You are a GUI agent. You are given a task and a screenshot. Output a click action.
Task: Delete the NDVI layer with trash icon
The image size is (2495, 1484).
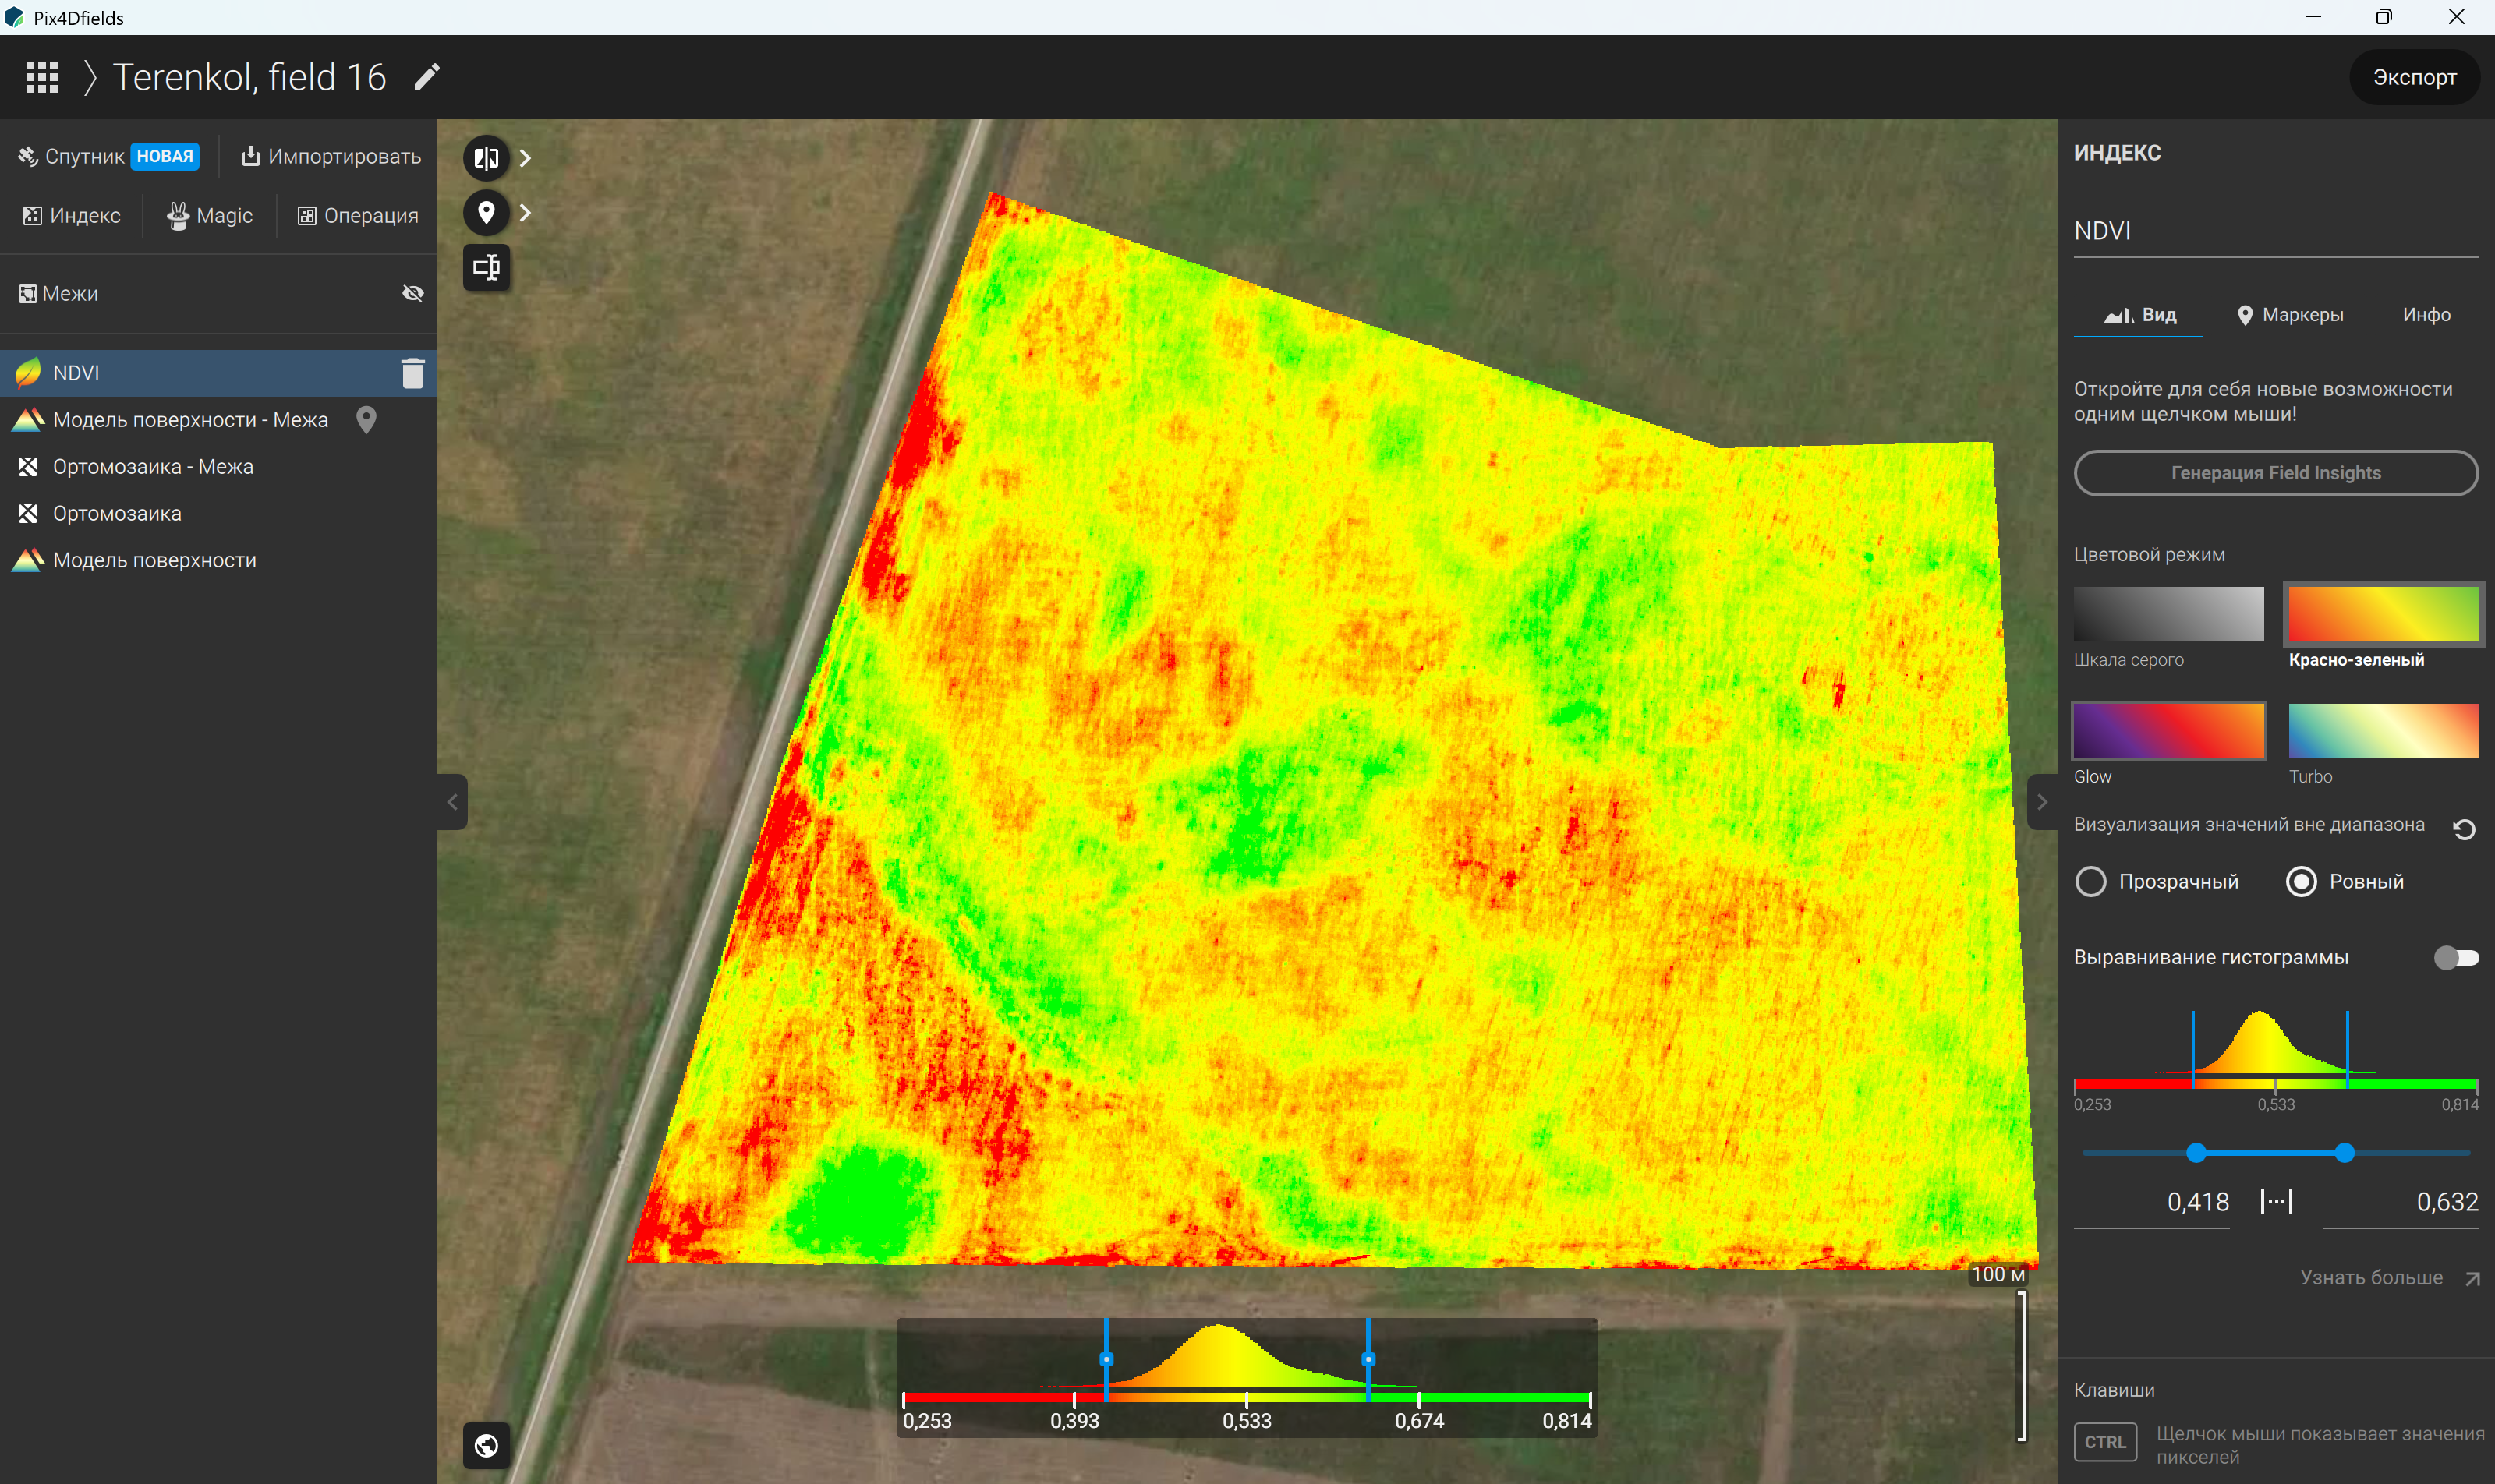[x=413, y=373]
